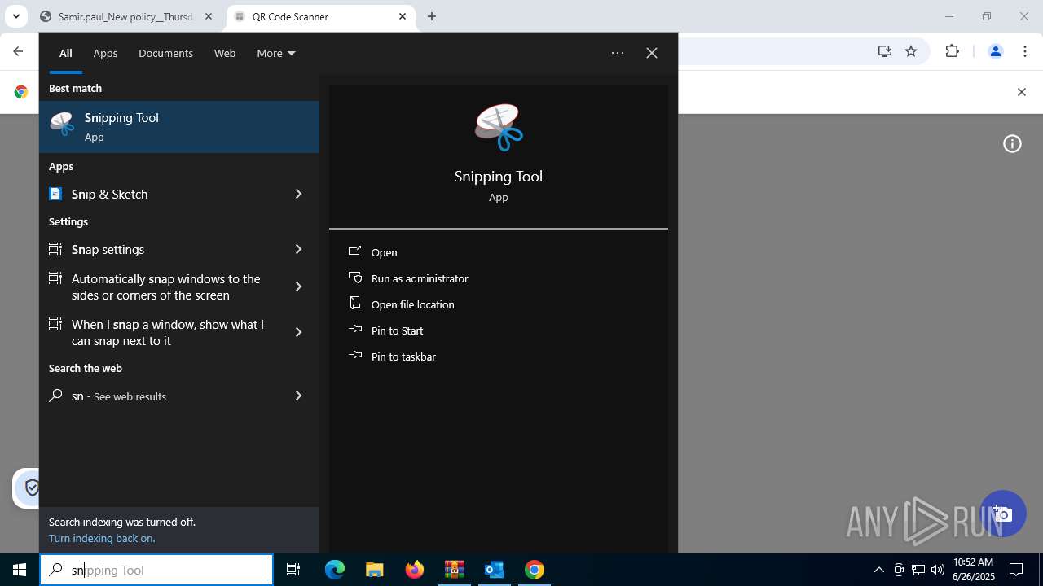This screenshot has width=1043, height=586.
Task: Expand 'When I snap a window' chevron
Action: click(298, 332)
